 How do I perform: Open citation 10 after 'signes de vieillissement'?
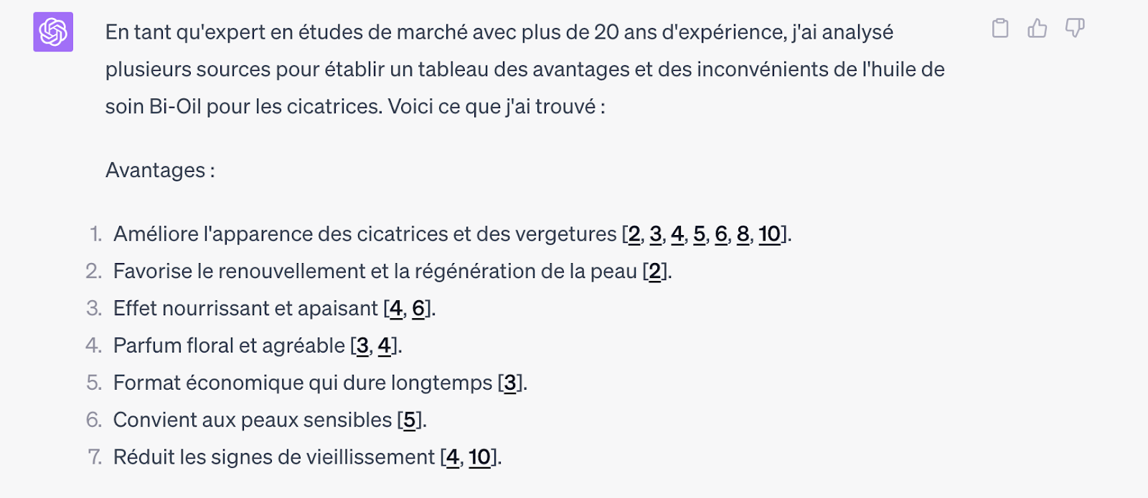479,458
